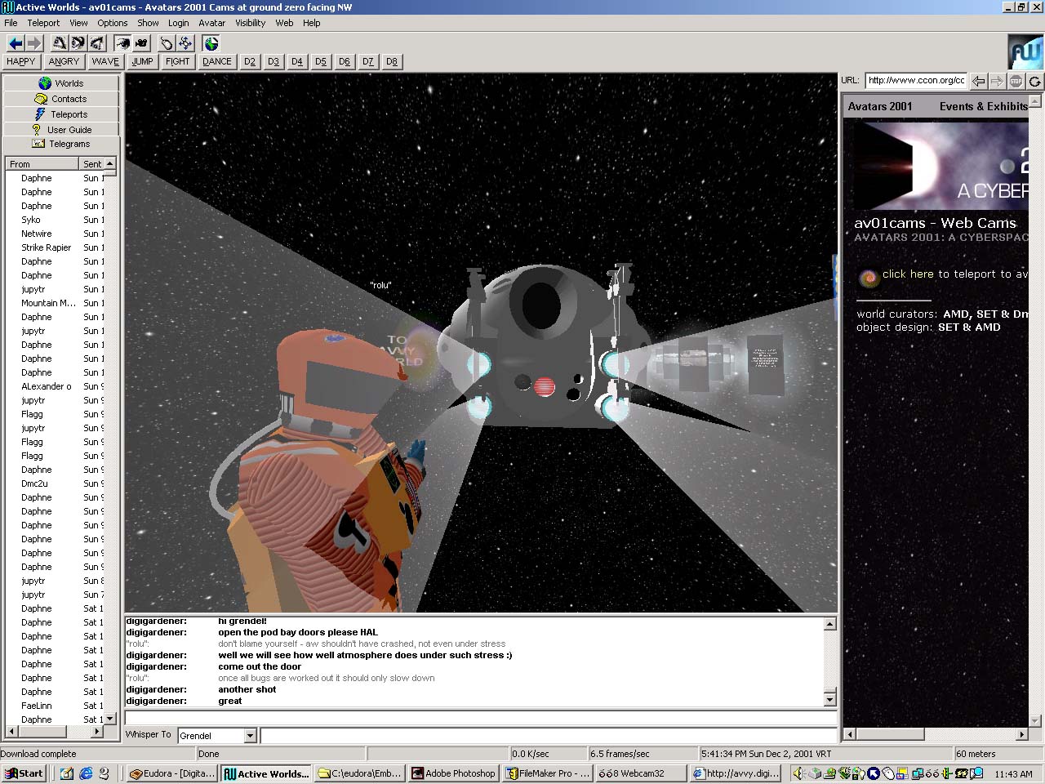Reload the web page in the browser pane
Image resolution: width=1045 pixels, height=784 pixels.
(x=1034, y=81)
